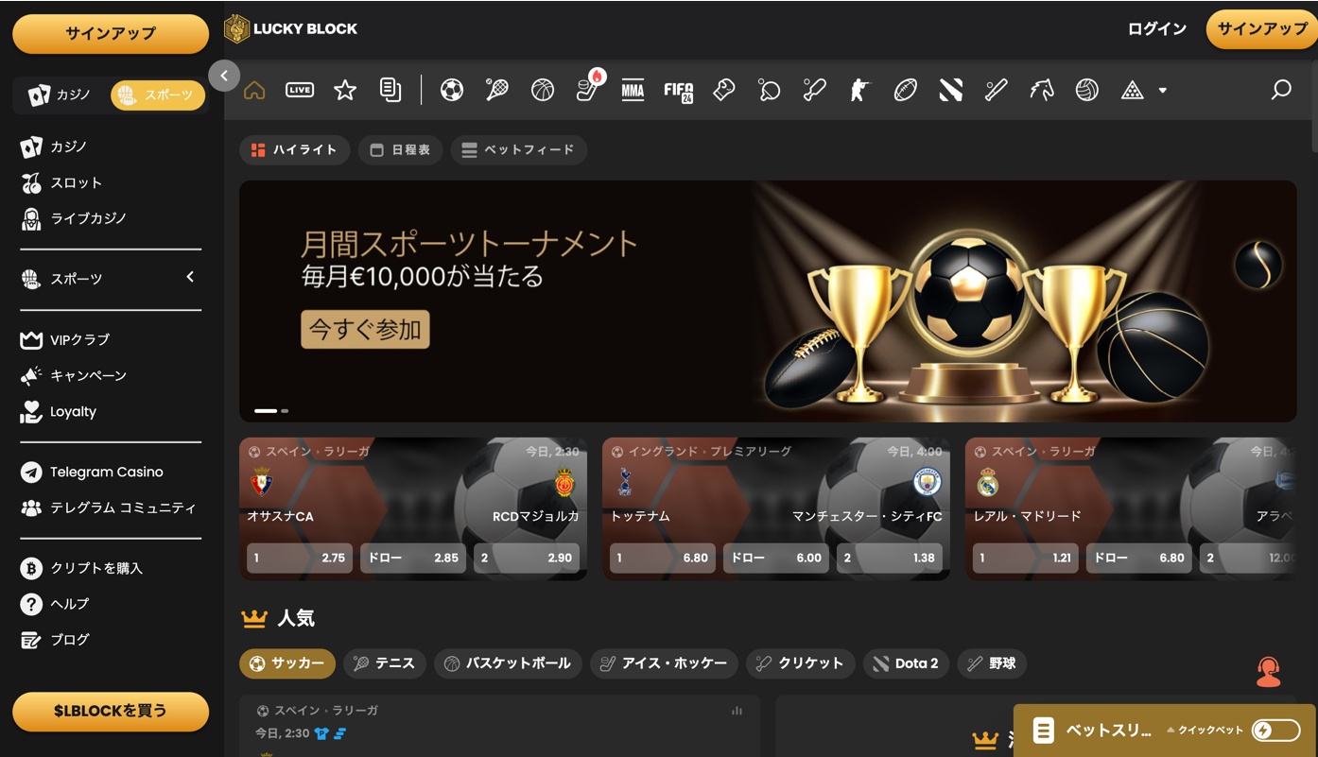Expand more sports dropdown arrow
The image size is (1318, 757).
1163,91
